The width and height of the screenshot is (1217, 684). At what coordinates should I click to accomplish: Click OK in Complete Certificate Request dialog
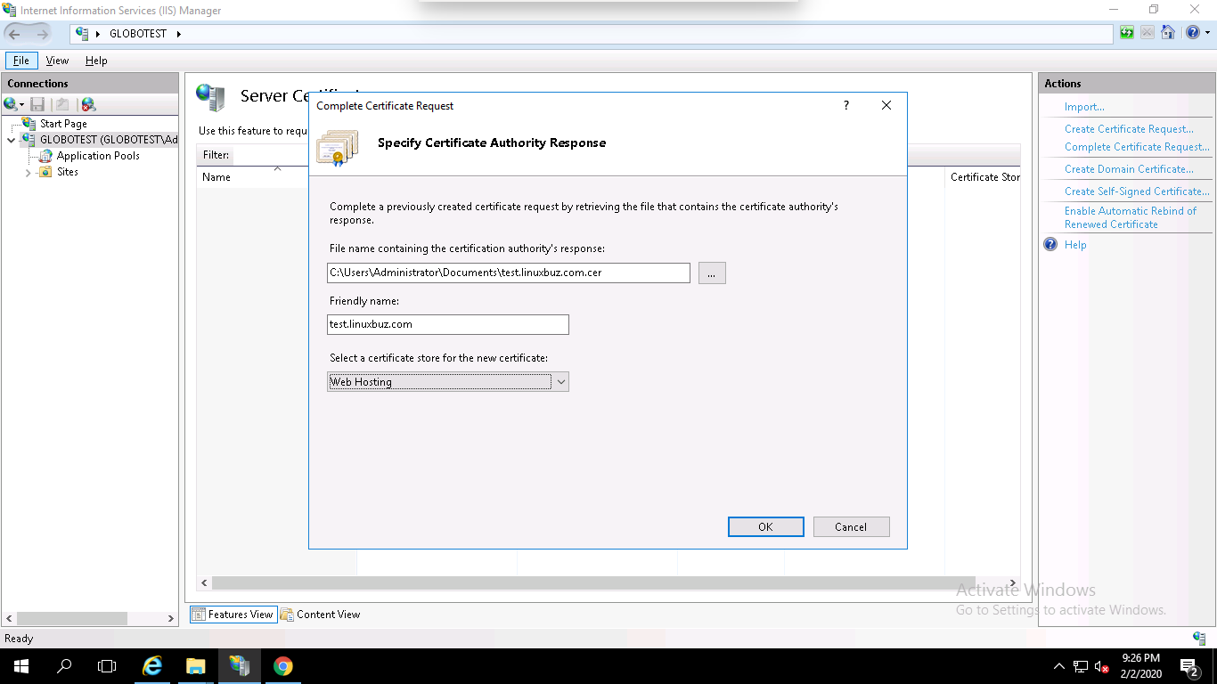coord(766,527)
